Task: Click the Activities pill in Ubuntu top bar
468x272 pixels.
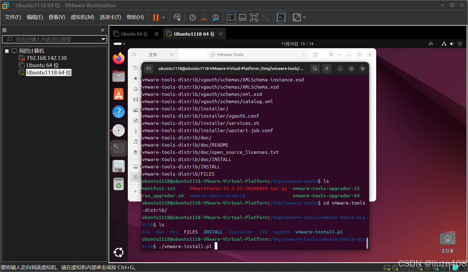Action: [119, 44]
